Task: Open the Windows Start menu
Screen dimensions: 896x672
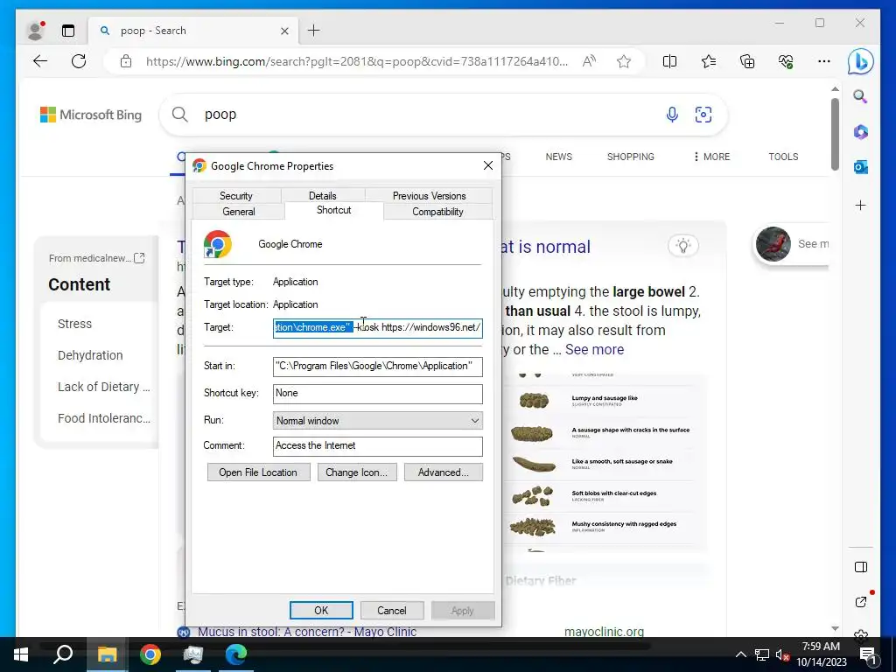Action: (21, 654)
